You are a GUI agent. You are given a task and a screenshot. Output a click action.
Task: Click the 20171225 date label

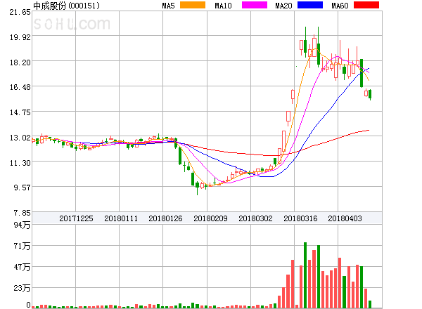pos(76,218)
